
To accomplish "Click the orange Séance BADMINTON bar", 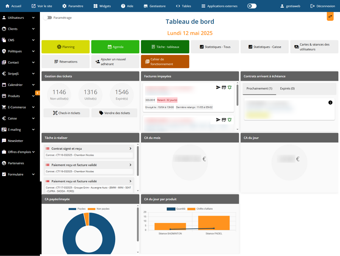I will pyautogui.click(x=170, y=227).
